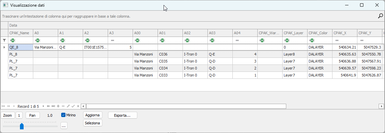Click the end-edit checkmark icon
Screen dimensions: 385x133
pyautogui.click(x=73, y=106)
